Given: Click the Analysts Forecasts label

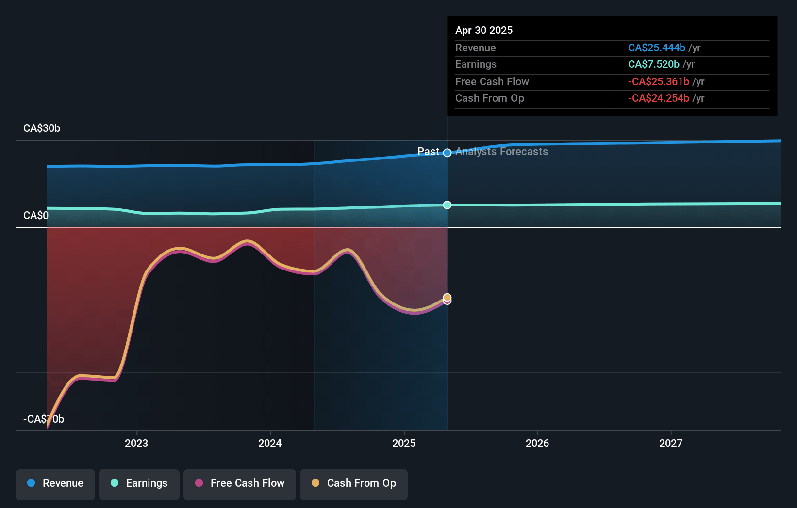Looking at the screenshot, I should coord(501,152).
